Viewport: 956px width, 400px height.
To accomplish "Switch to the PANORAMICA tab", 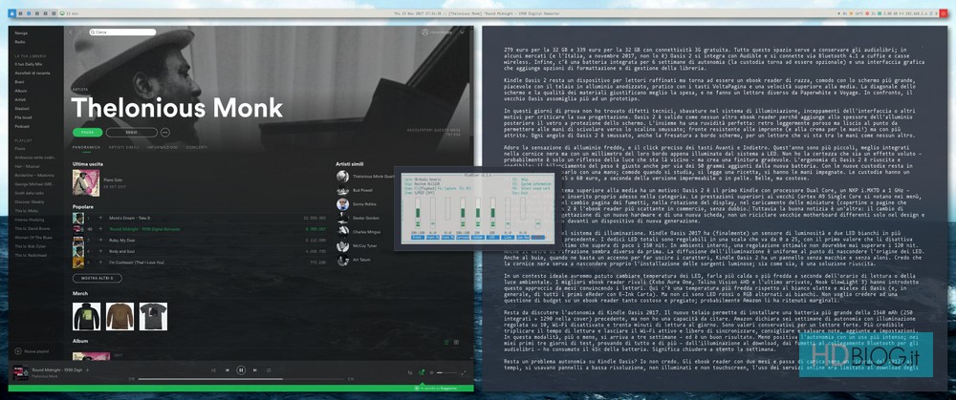I will pos(87,147).
